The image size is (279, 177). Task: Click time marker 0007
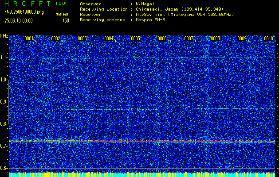189,38
